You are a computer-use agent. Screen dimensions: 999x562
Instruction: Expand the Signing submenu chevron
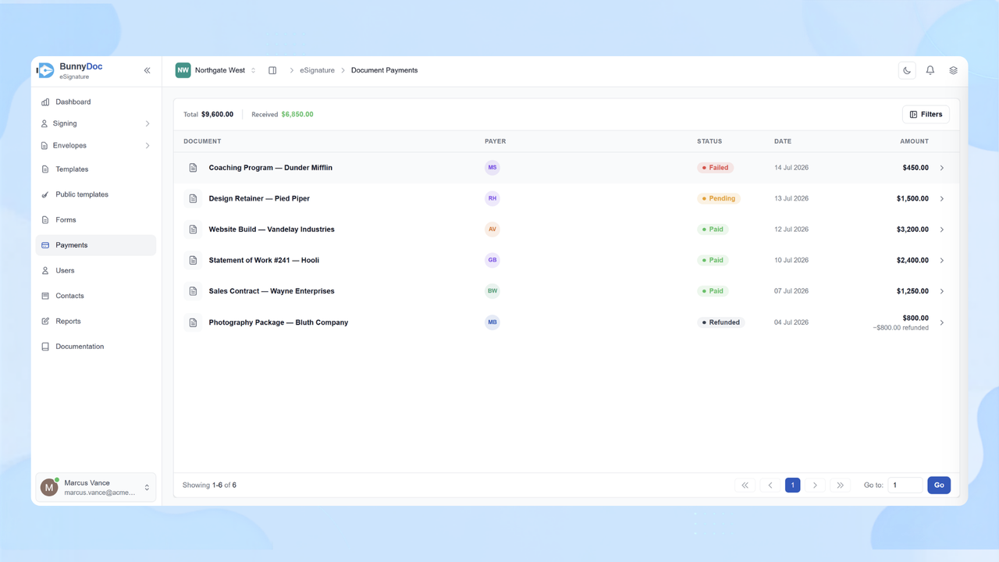point(148,123)
